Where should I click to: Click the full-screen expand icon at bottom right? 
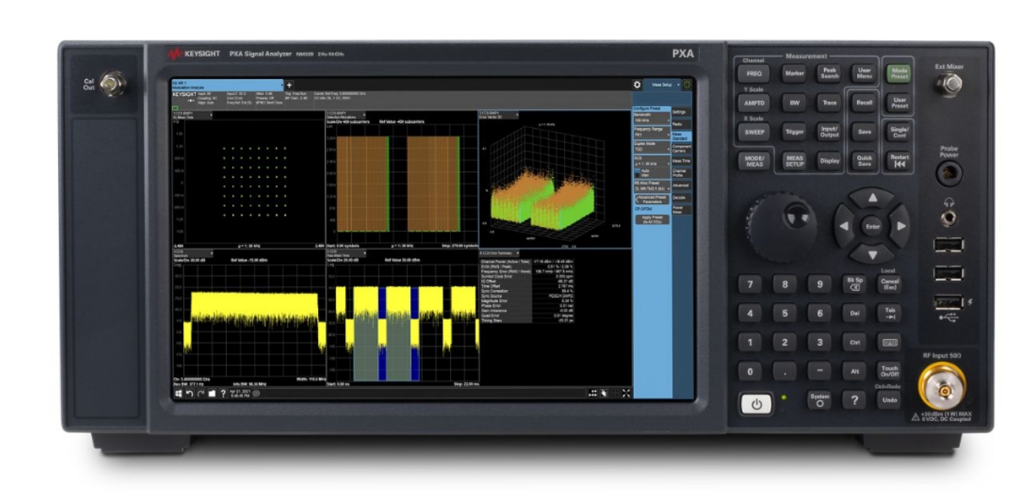point(626,392)
